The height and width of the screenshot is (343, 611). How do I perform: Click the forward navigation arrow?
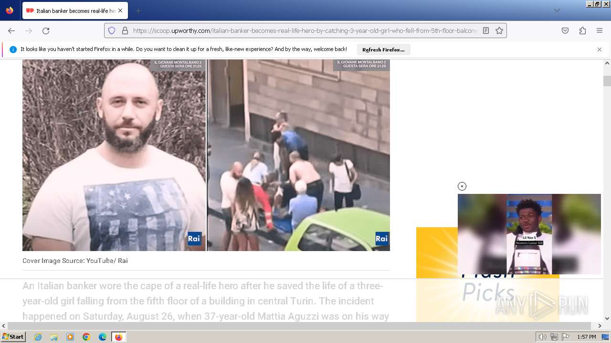tap(29, 30)
